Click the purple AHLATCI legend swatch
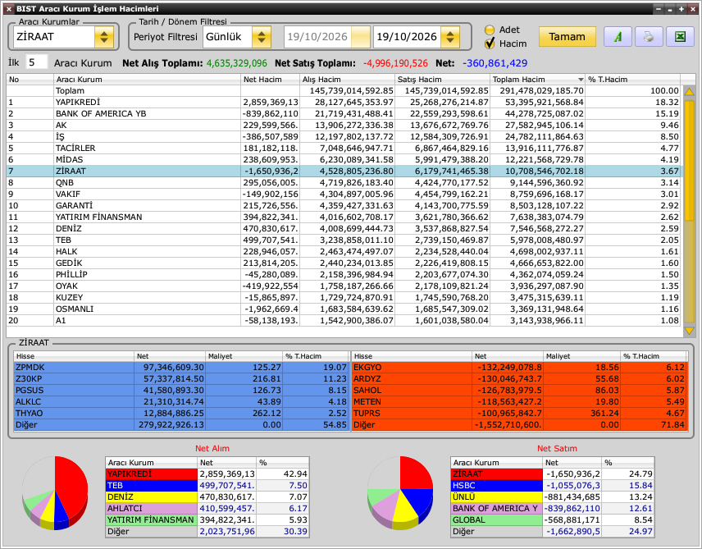The height and width of the screenshot is (549, 702). click(x=152, y=509)
